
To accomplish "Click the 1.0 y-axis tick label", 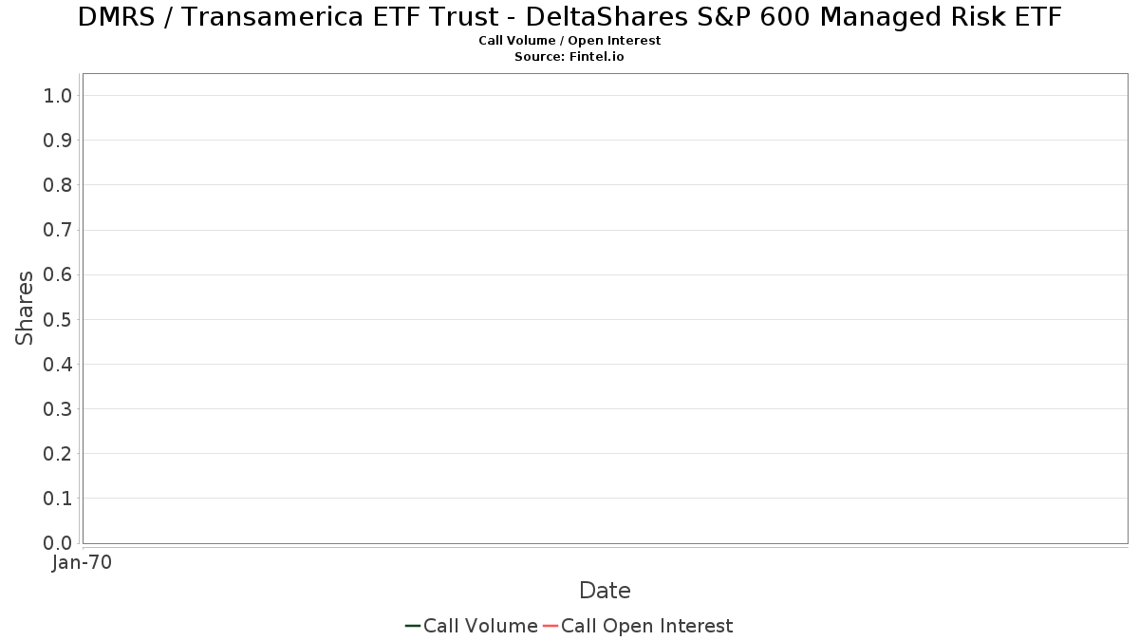I will [58, 95].
